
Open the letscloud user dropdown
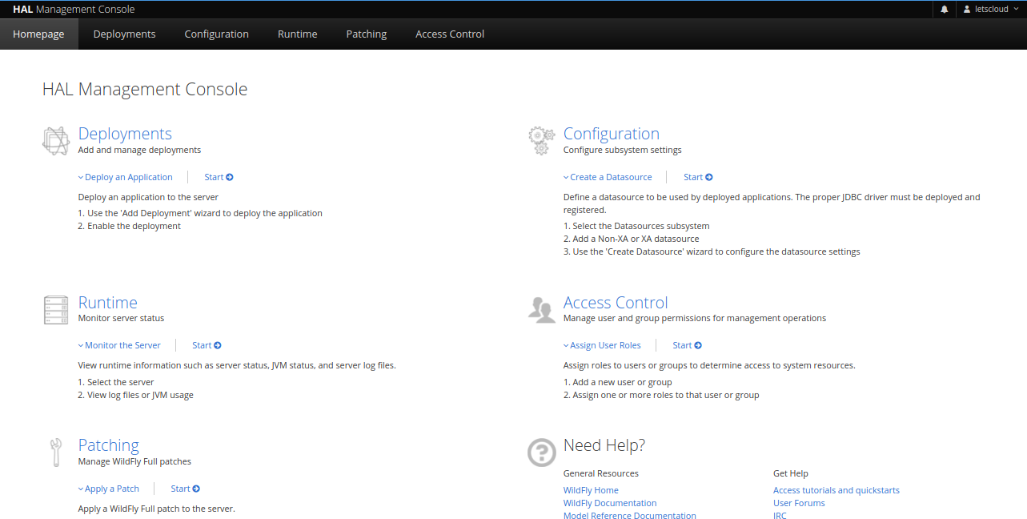coord(991,10)
